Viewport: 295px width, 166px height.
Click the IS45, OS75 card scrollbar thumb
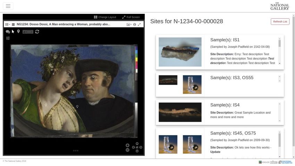tap(280, 140)
